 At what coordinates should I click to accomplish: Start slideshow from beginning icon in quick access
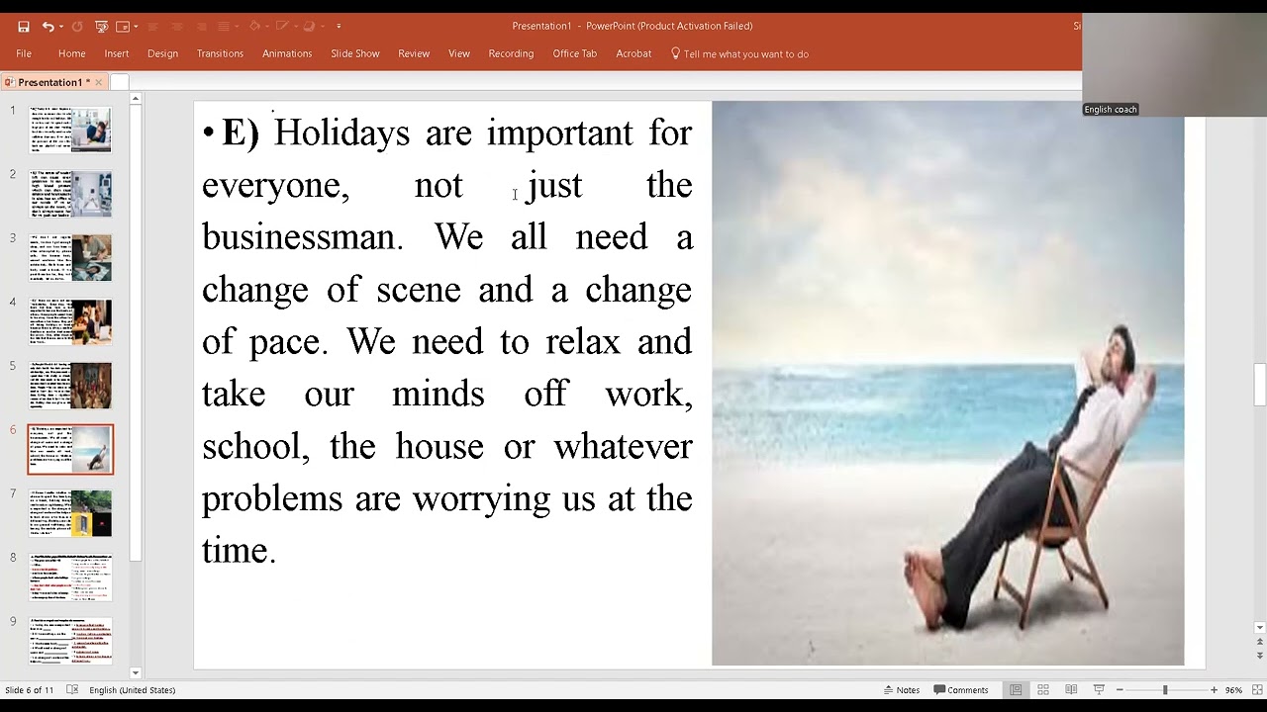(101, 27)
